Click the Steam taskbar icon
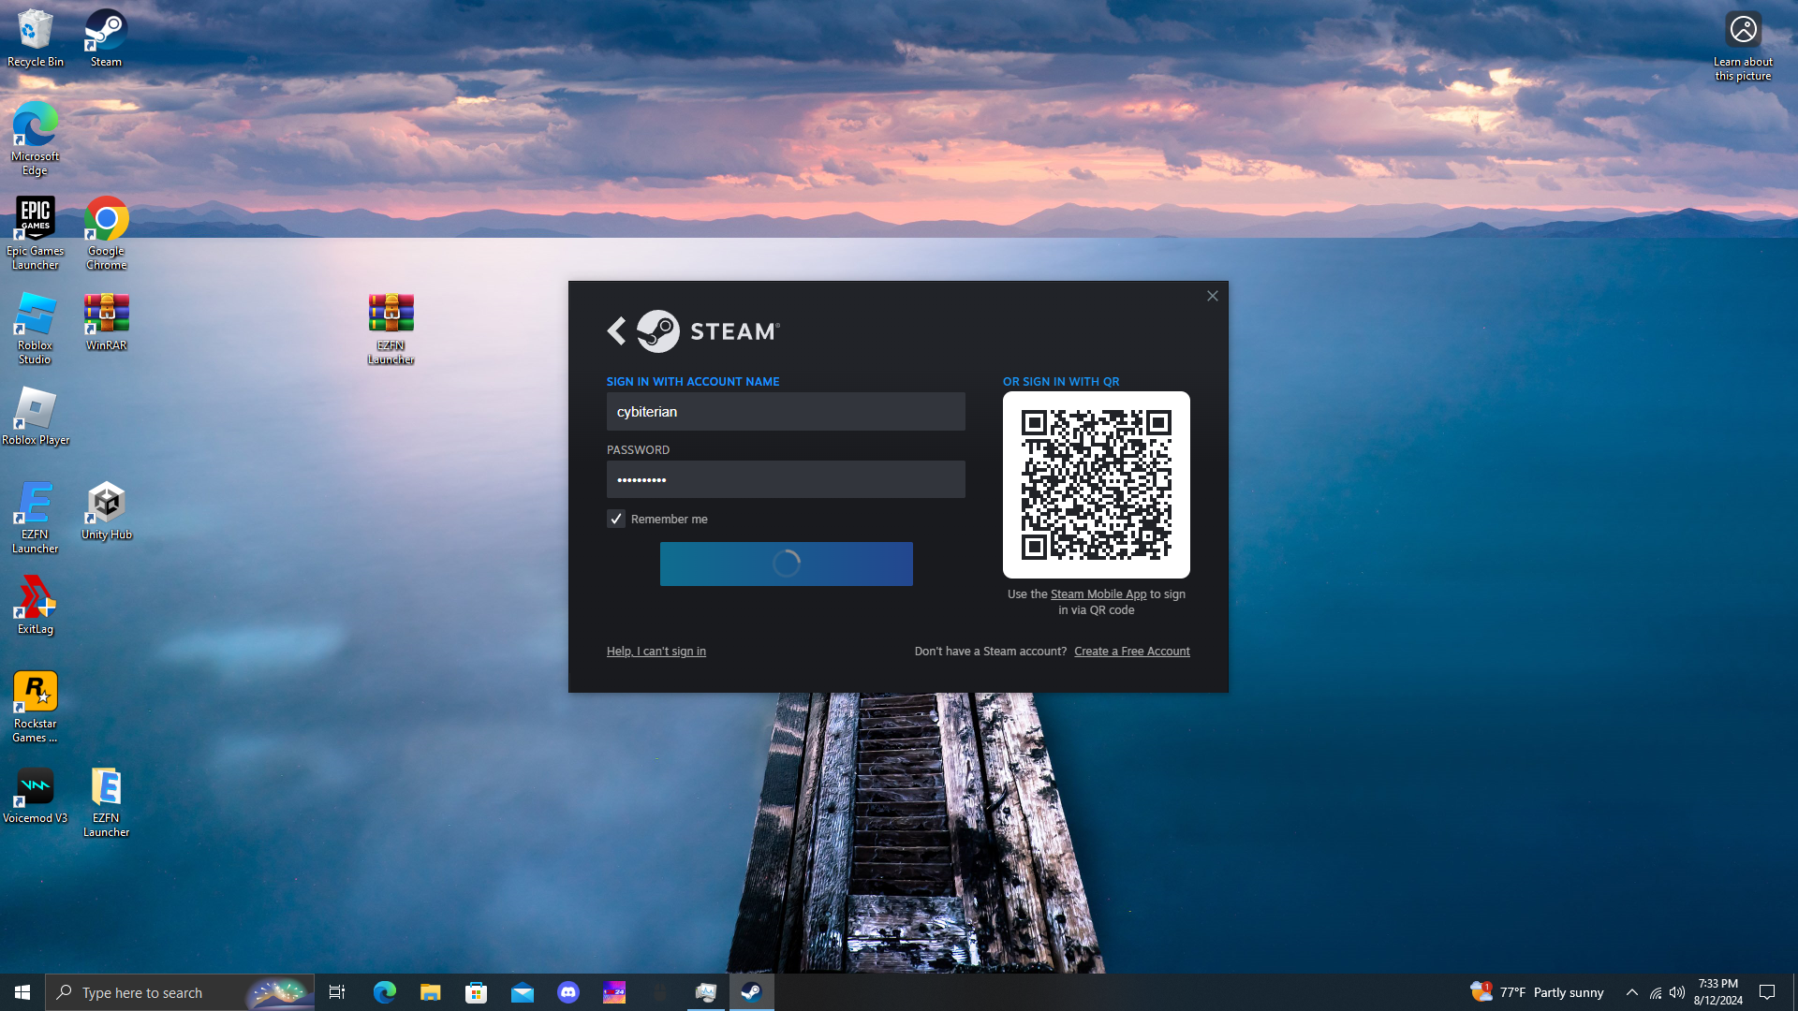This screenshot has width=1798, height=1011. click(x=751, y=992)
